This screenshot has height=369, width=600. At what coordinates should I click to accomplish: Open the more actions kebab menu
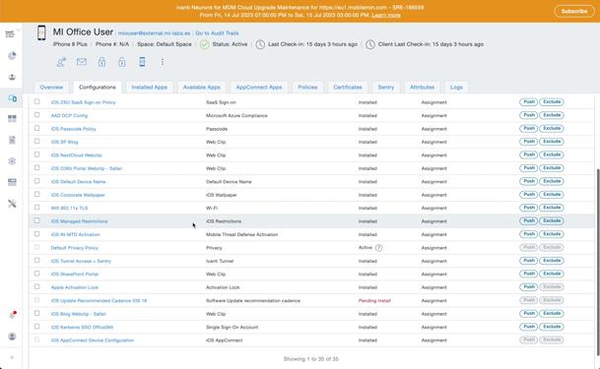[x=163, y=62]
